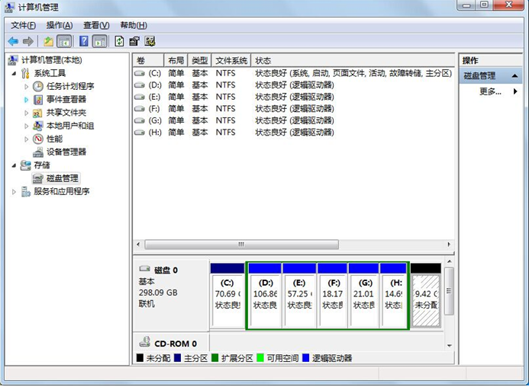This screenshot has width=529, height=387.
Task: Sort by the 文件系统 column header
Action: (231, 61)
